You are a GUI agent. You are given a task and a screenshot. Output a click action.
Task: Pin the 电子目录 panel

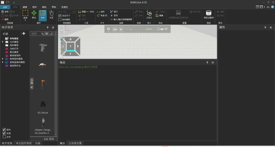[48, 27]
